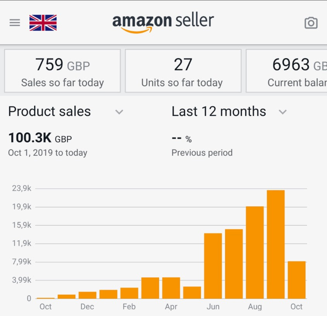Screen dimensions: 327x316
Task: Expand the Last 12 months dropdown chevron
Action: click(283, 112)
